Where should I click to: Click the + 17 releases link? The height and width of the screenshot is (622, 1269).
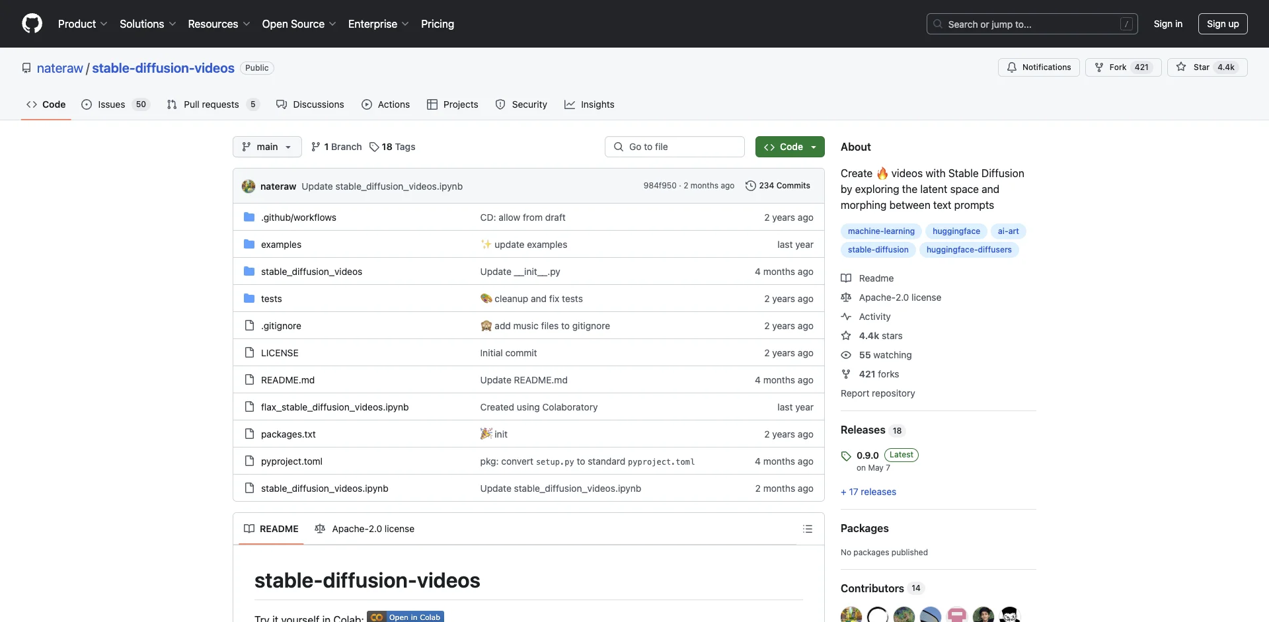click(868, 492)
